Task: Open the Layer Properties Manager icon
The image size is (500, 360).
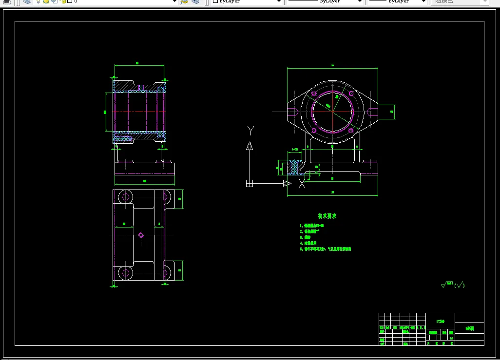Action: (27, 1)
